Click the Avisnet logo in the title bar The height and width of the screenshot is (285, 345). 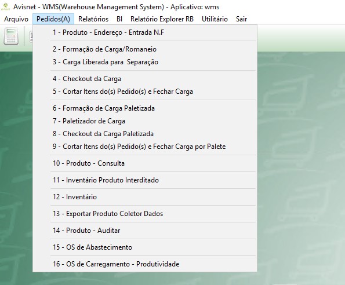coord(5,7)
